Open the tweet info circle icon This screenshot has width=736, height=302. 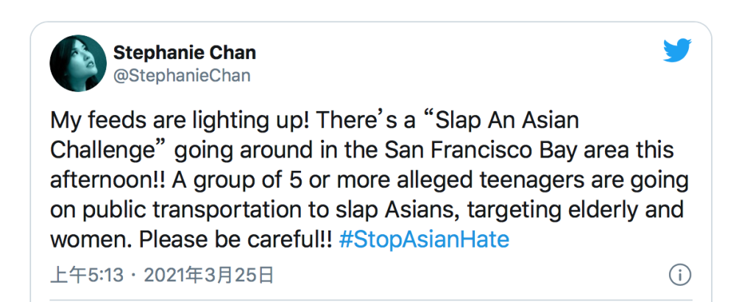679,275
